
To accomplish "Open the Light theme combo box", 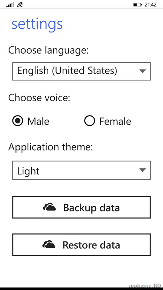I will [x=81, y=170].
